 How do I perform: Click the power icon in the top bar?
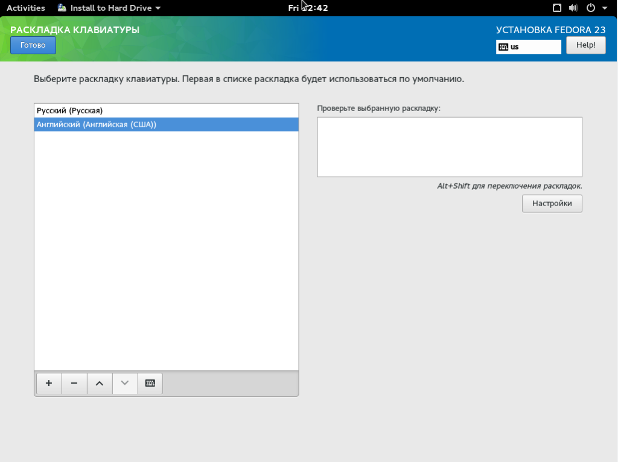pos(590,8)
